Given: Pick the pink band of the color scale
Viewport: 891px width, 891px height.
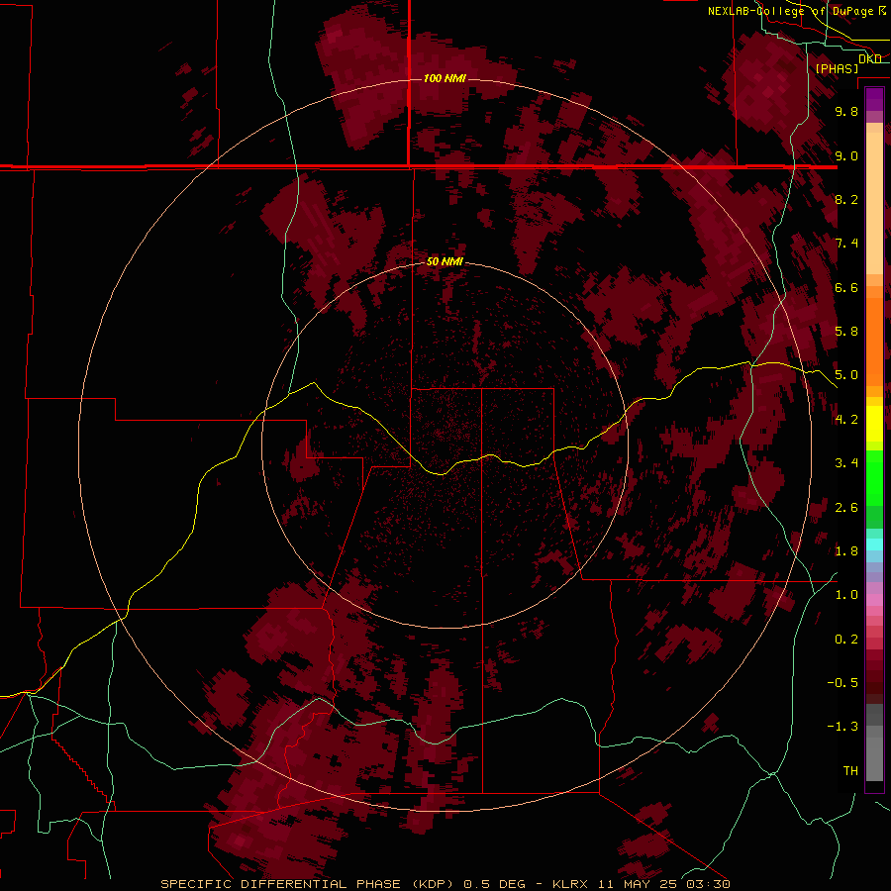Looking at the screenshot, I should coord(874,600).
